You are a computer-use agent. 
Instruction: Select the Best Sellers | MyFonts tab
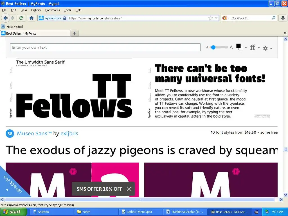(35, 33)
